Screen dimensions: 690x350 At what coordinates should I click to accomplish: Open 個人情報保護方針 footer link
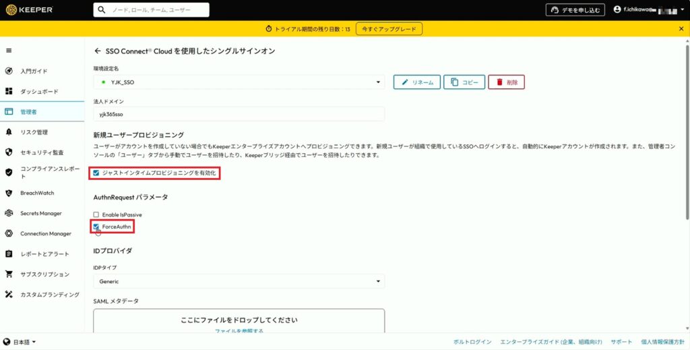point(663,342)
